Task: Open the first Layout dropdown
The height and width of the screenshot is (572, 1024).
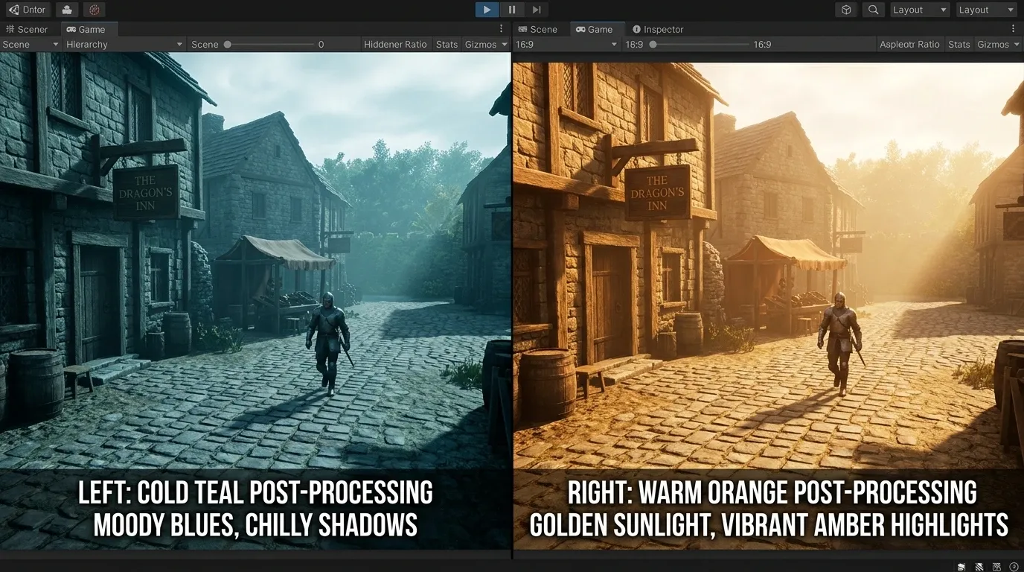Action: pyautogui.click(x=920, y=10)
